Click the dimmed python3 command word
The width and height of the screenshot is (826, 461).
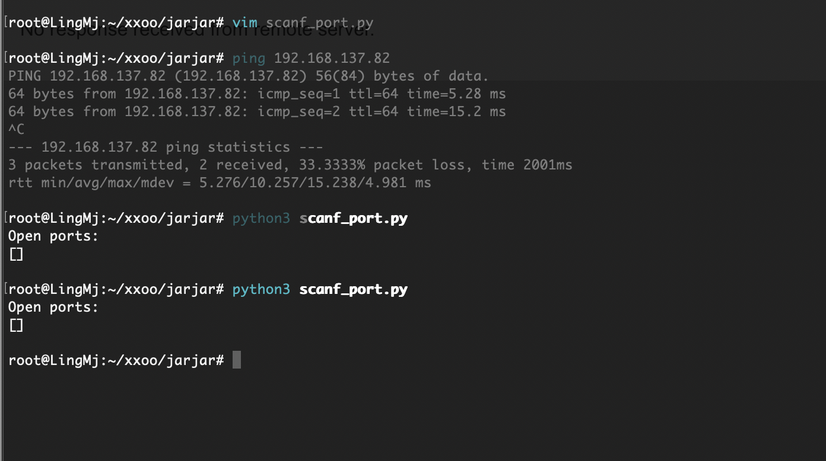coord(261,219)
